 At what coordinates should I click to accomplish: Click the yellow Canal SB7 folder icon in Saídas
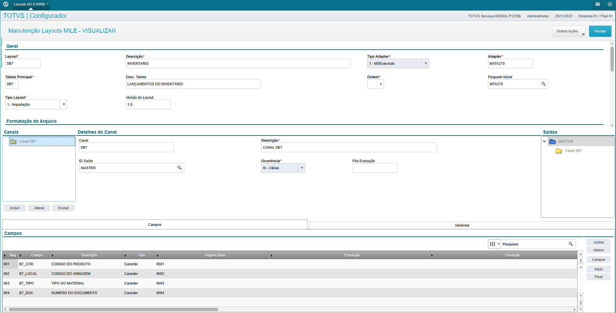coord(559,151)
